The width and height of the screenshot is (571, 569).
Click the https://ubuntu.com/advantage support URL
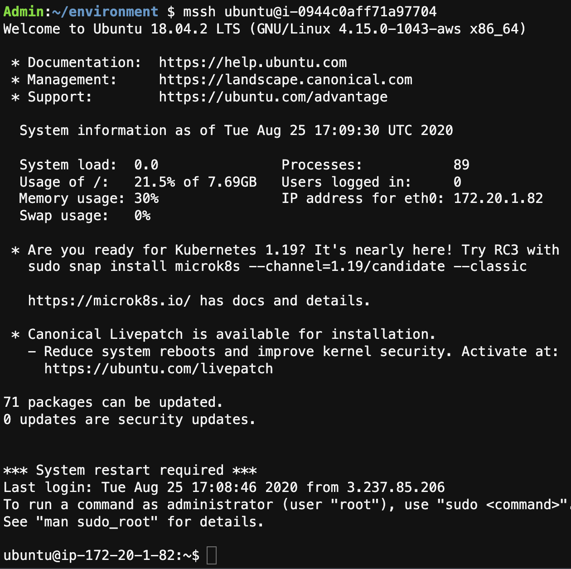pyautogui.click(x=273, y=97)
